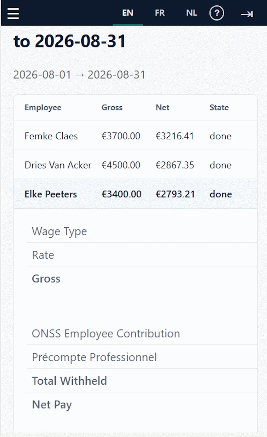Image resolution: width=267 pixels, height=437 pixels.
Task: Click Dries Van Acker gross €4500.00
Action: [x=121, y=165]
